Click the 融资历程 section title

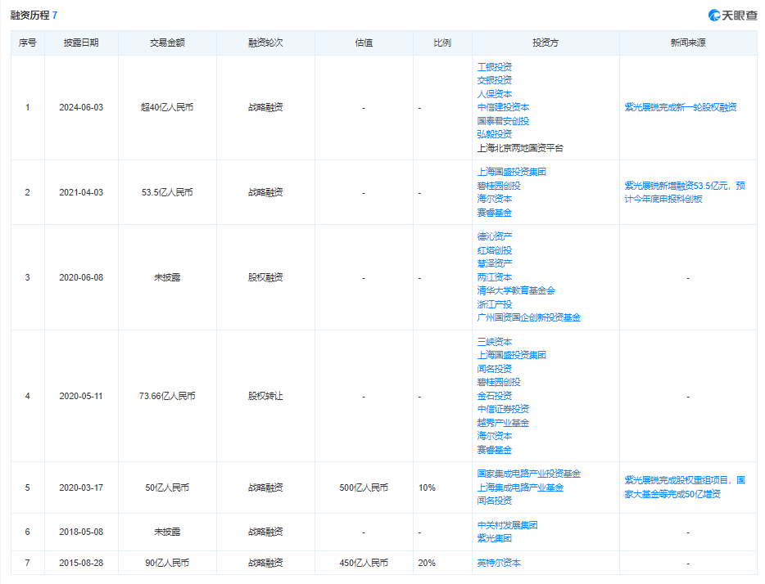pos(29,16)
